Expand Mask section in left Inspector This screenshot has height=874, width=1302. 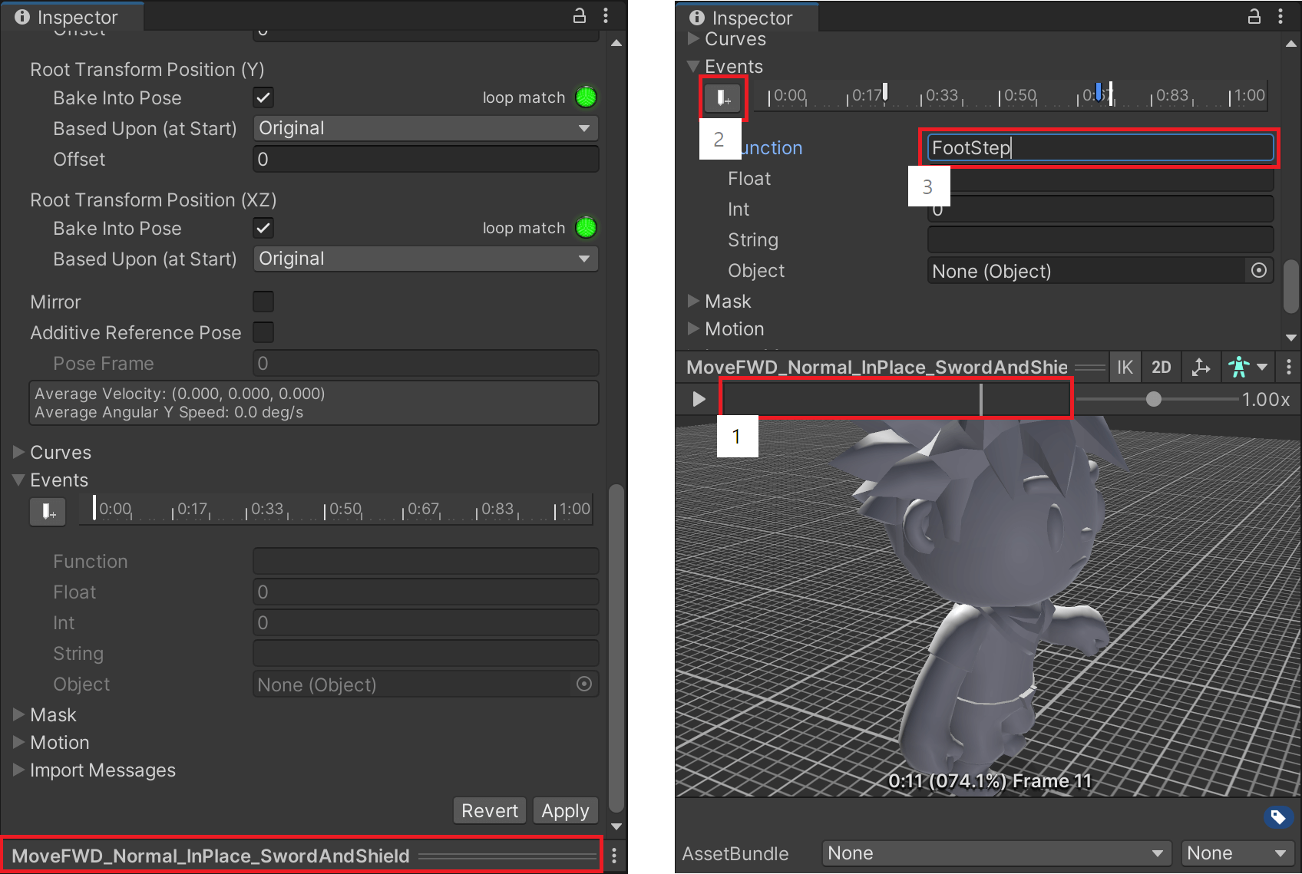19,714
